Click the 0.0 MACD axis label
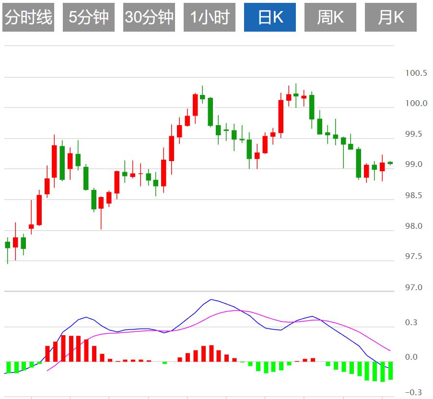The image size is (433, 399). (412, 357)
